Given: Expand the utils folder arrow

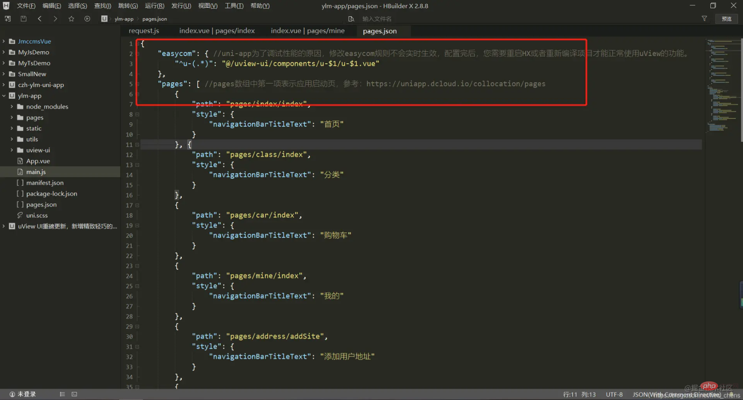Looking at the screenshot, I should tap(12, 139).
